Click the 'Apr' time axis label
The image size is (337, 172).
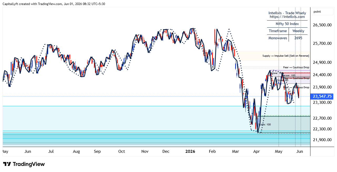(x=256, y=151)
